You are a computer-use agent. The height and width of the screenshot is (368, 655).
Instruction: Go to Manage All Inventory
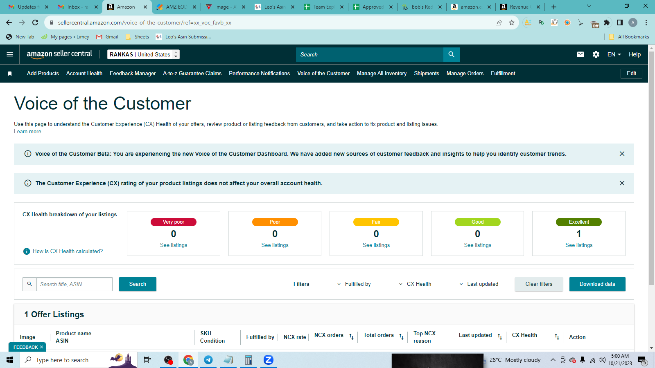pos(382,74)
